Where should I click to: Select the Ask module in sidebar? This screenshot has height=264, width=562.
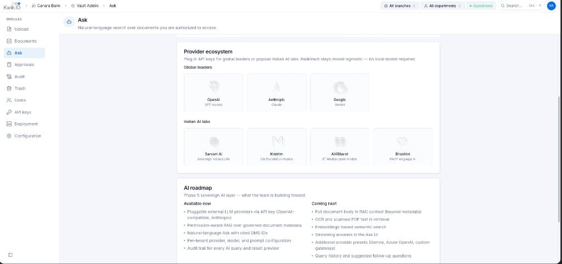(x=24, y=53)
